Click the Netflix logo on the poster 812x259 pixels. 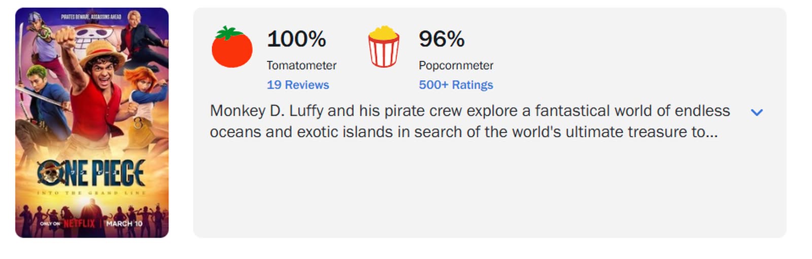[x=79, y=224]
